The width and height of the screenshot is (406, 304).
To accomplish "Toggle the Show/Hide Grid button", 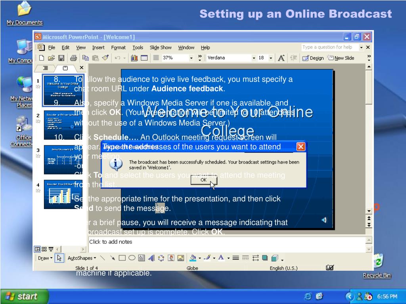I will point(156,58).
